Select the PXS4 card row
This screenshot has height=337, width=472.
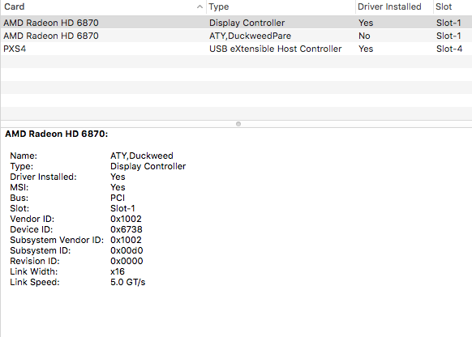point(236,49)
